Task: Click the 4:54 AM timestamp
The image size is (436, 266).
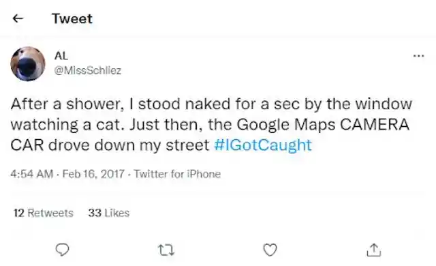Action: pyautogui.click(x=32, y=174)
